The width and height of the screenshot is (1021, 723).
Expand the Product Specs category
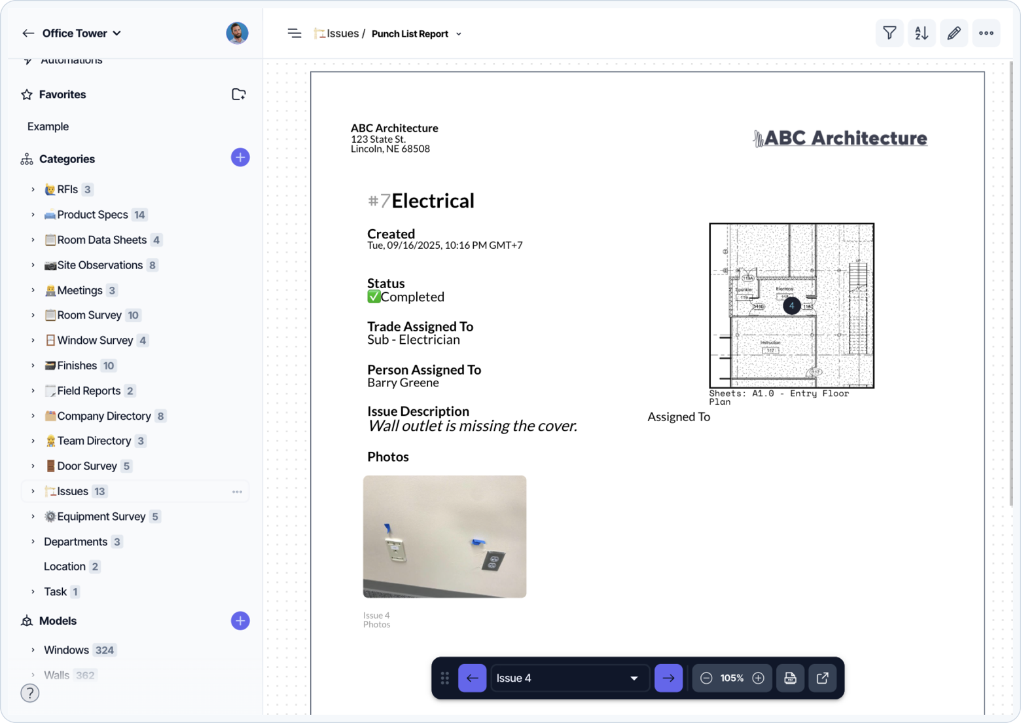[33, 215]
